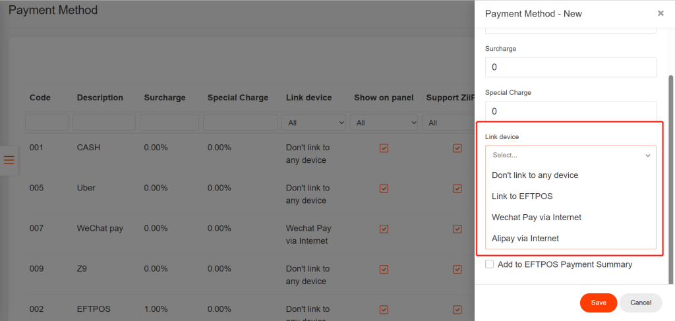This screenshot has height=321, width=675.
Task: Open the hamburger side menu
Action: click(x=9, y=160)
